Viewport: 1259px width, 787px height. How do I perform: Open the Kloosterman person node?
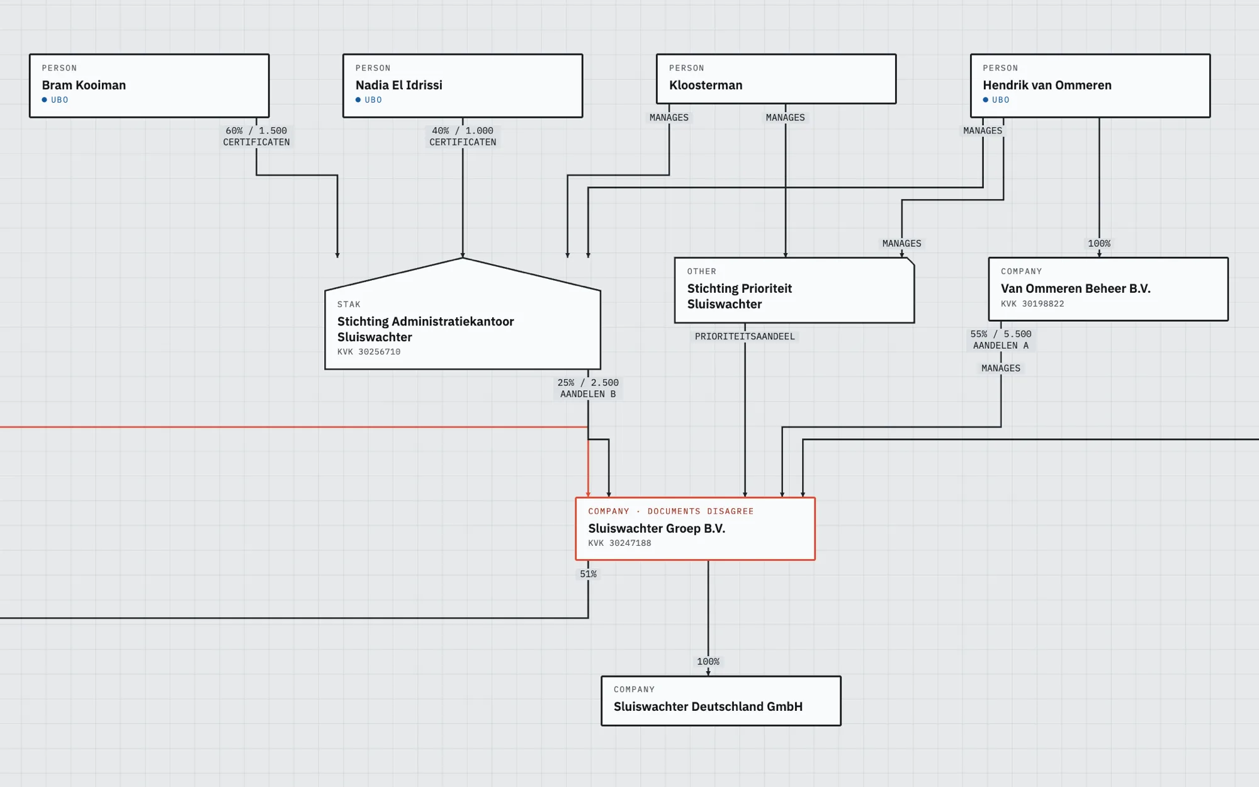click(776, 79)
